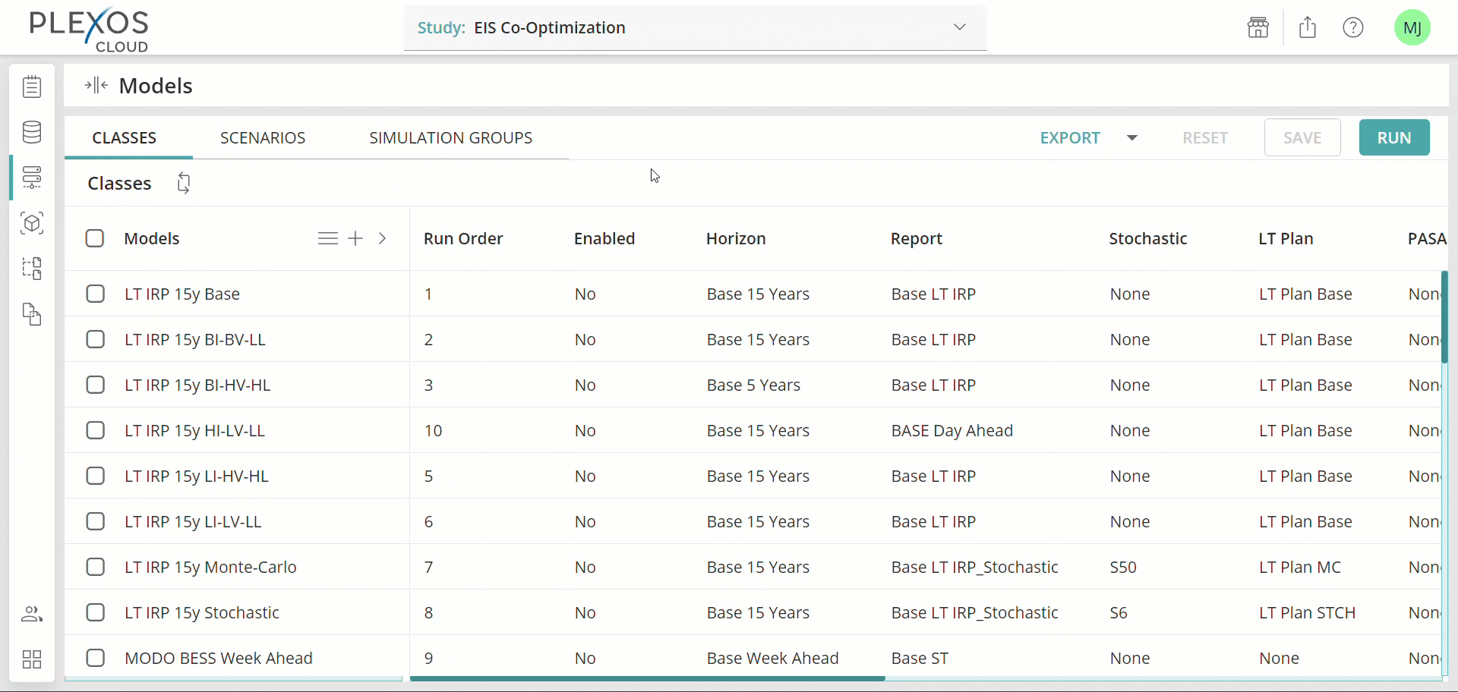The image size is (1458, 692).
Task: Click the Report column header
Action: point(916,239)
